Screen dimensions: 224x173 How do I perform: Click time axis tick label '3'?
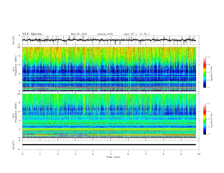[x=75, y=154]
